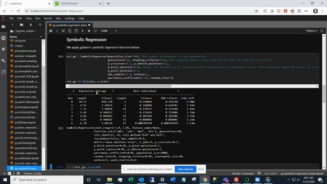Click the new folder icon
Viewport: 327px width, 184px height.
click(21, 25)
